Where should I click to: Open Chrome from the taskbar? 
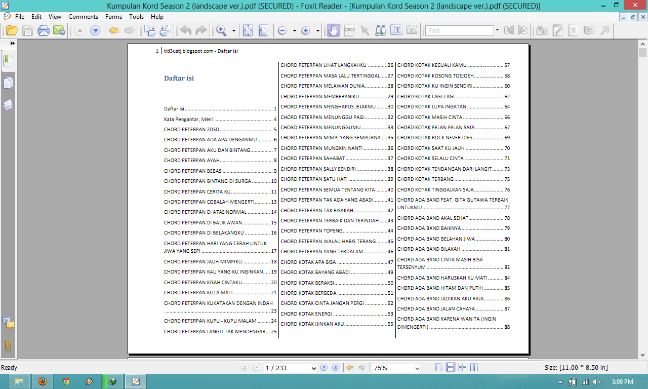pyautogui.click(x=66, y=381)
